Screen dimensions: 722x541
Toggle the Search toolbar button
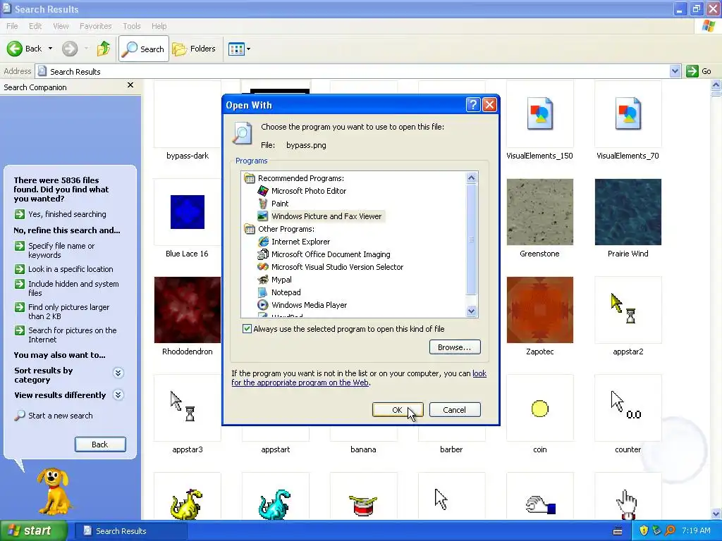[x=144, y=49]
